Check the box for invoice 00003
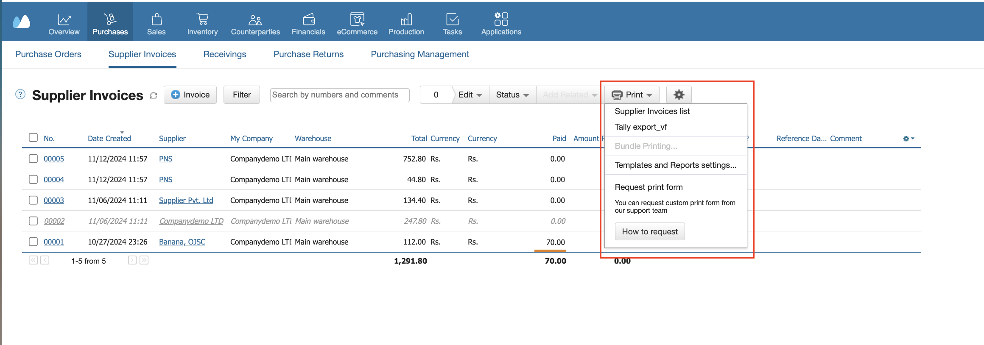Screen dimensions: 984x345 33,200
